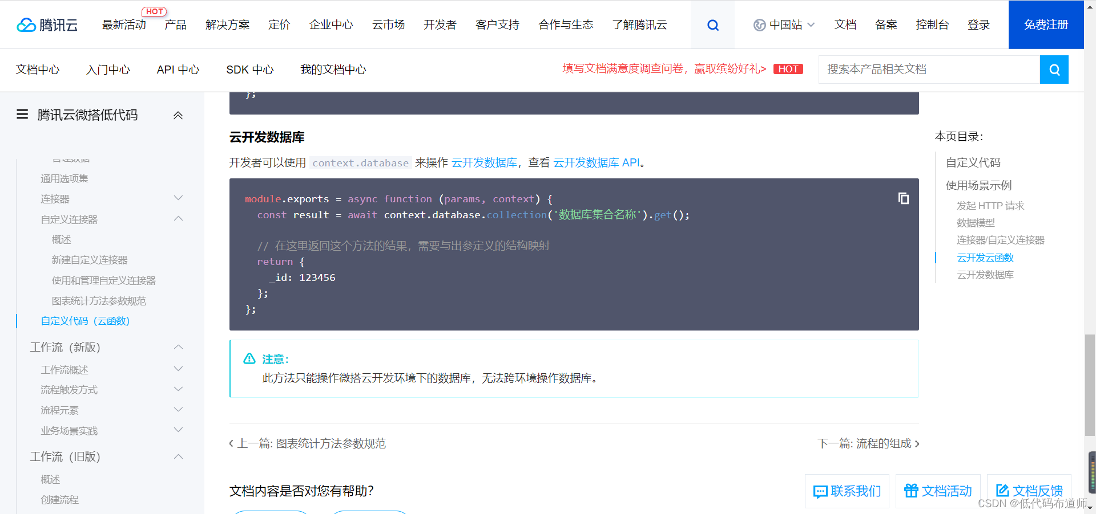Select 图表统计方法参数规范 in the sidebar
The image size is (1096, 514).
(x=99, y=301)
